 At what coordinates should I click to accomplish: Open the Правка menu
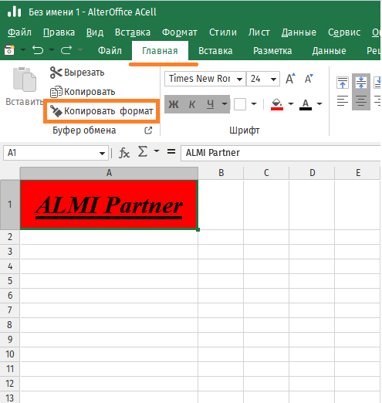pyautogui.click(x=59, y=32)
